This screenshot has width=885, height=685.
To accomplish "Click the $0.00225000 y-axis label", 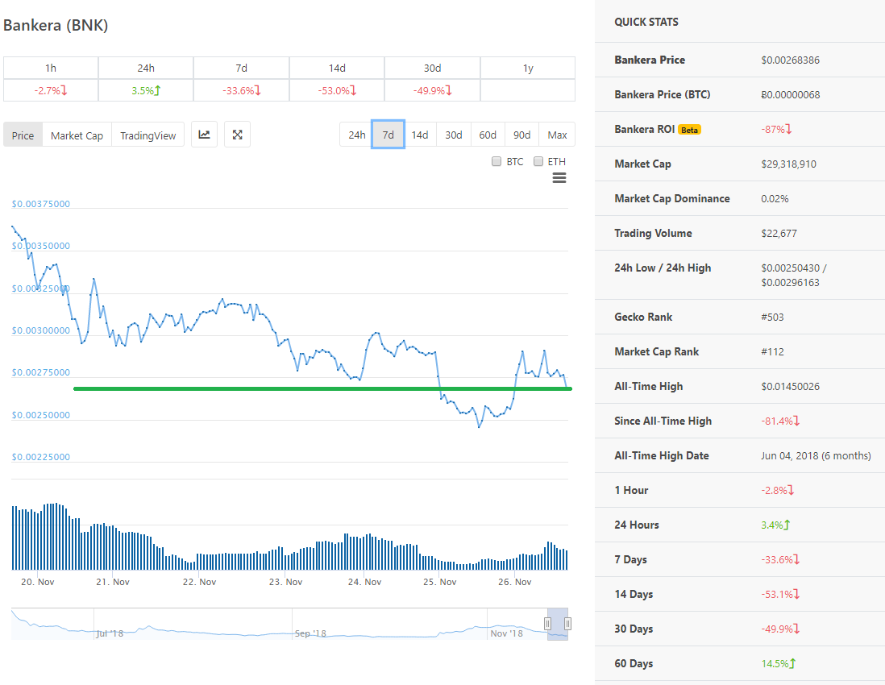I will [40, 456].
